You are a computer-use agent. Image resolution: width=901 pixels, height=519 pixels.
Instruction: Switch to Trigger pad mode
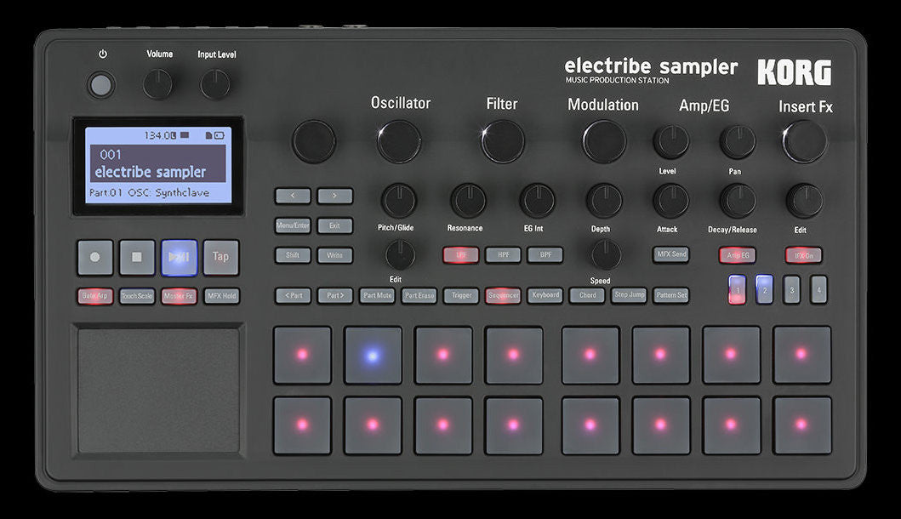(x=461, y=295)
